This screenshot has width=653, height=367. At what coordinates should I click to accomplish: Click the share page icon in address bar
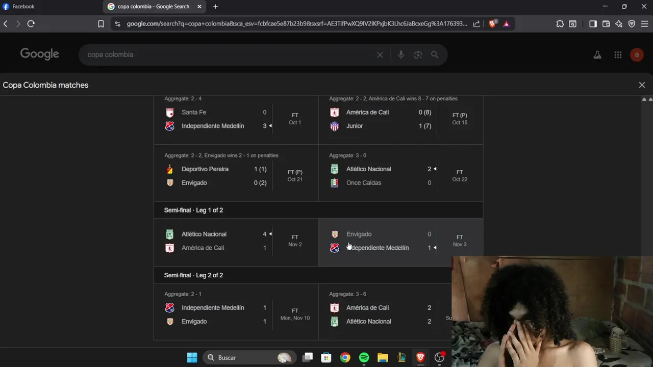pyautogui.click(x=476, y=23)
